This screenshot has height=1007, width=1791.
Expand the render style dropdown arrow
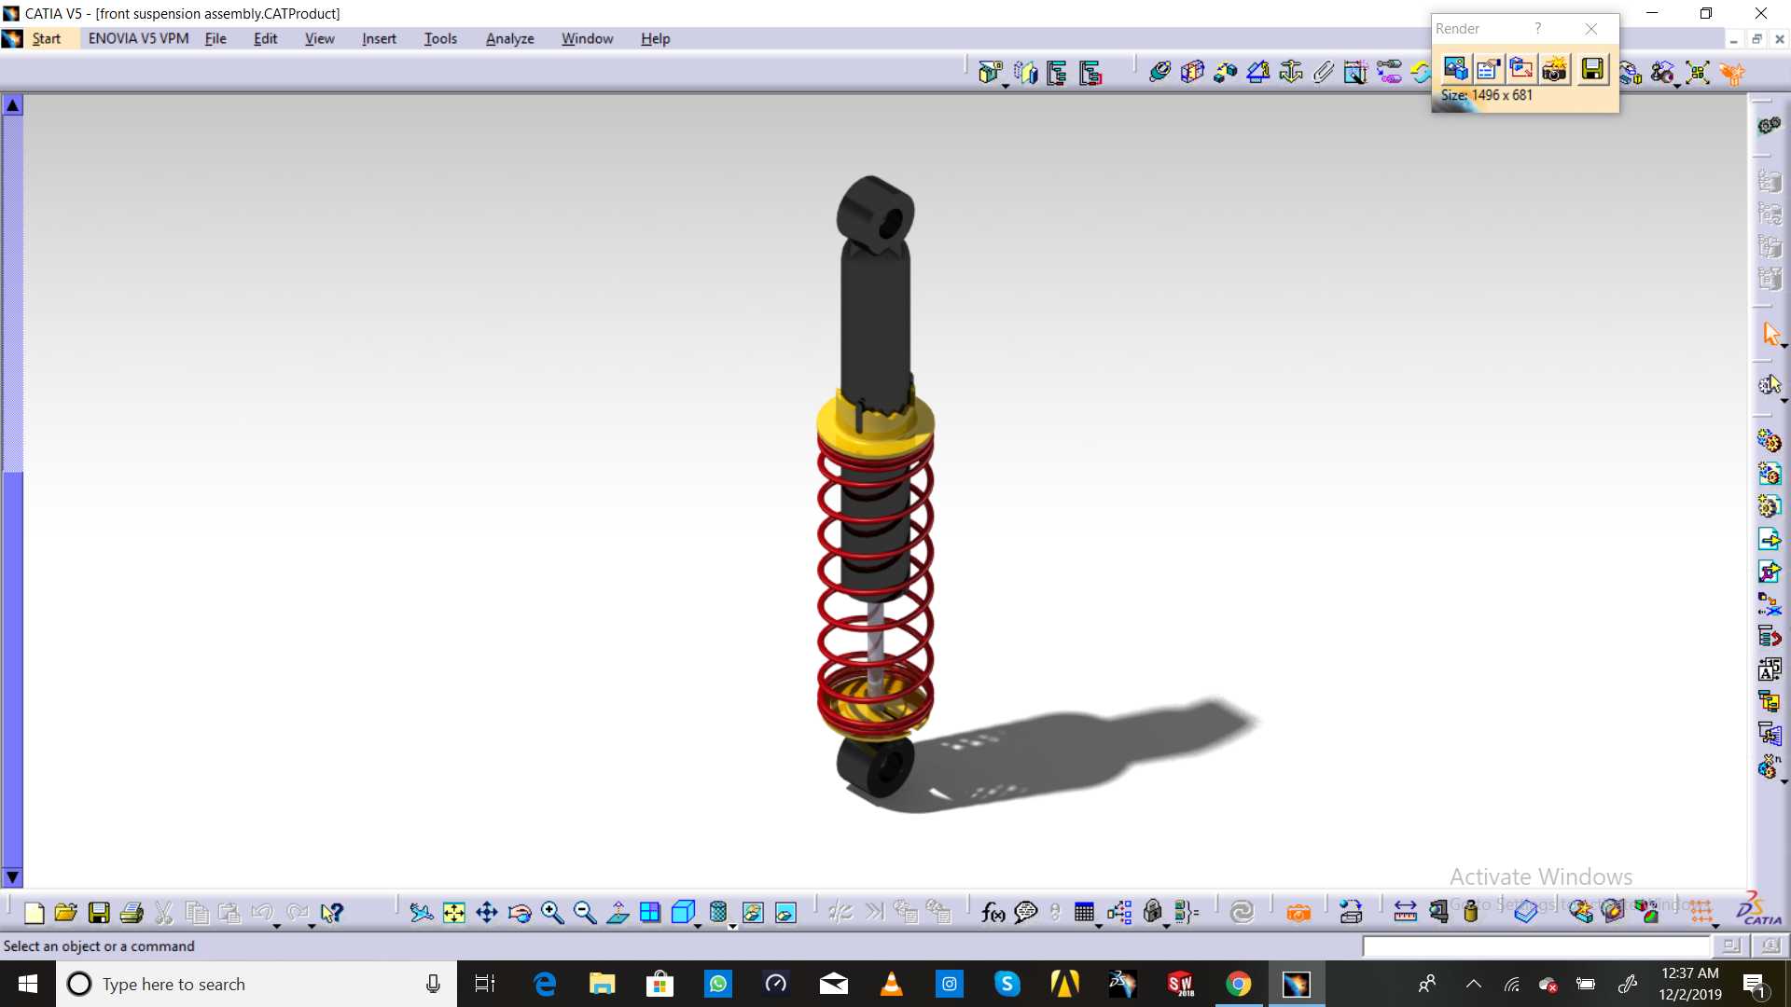click(732, 926)
